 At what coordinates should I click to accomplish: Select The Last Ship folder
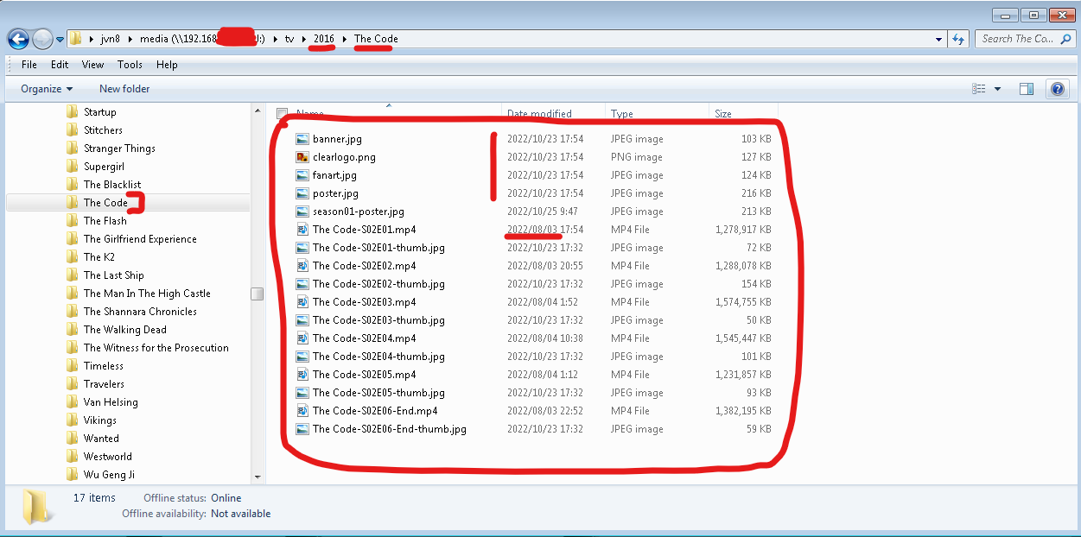(x=114, y=275)
